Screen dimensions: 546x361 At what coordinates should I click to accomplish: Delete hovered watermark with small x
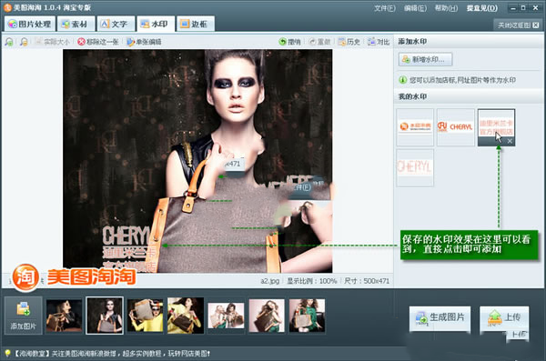click(510, 141)
